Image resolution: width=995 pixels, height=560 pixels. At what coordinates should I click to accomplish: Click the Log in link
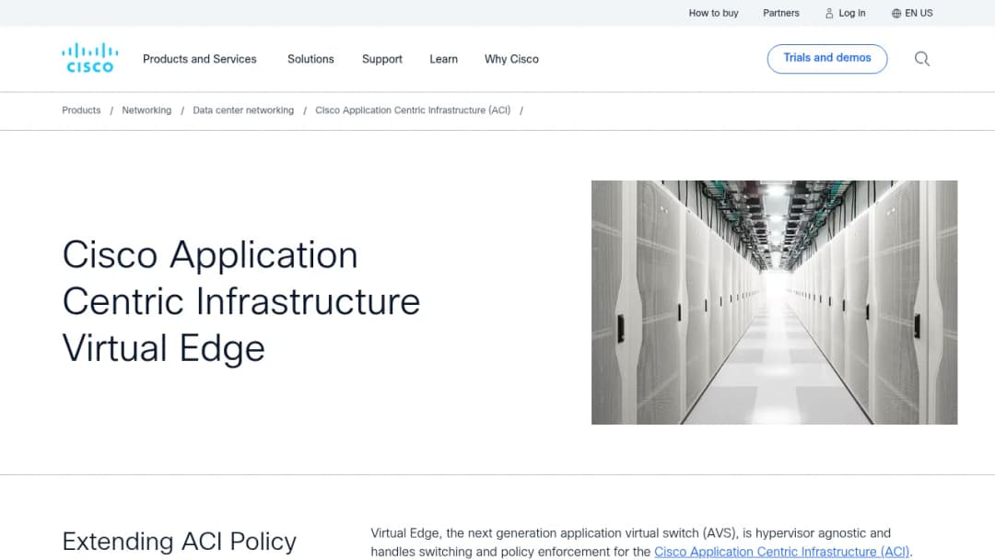851,13
